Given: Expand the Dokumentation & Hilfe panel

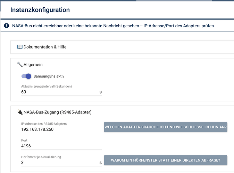Looking at the screenshot, I should coord(122,47).
